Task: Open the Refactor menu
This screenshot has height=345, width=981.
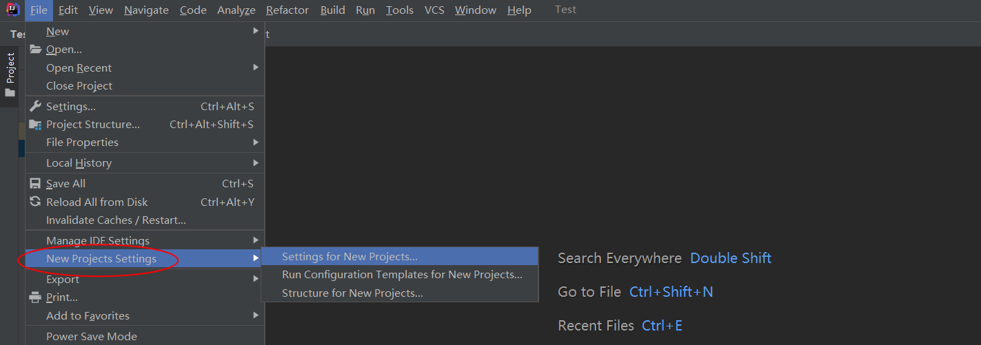Action: coord(287,10)
